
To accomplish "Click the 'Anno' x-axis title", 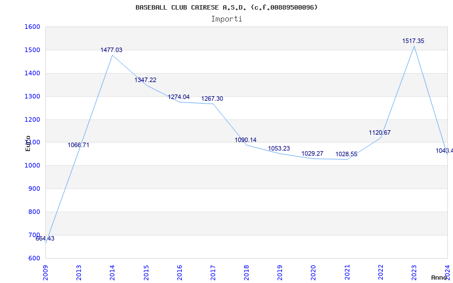I will (439, 277).
